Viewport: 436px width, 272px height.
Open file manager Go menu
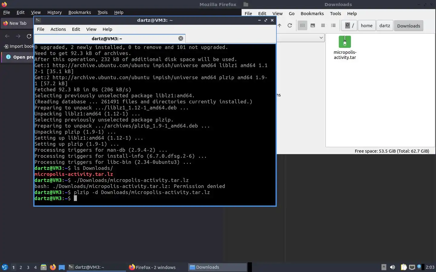coord(292,14)
